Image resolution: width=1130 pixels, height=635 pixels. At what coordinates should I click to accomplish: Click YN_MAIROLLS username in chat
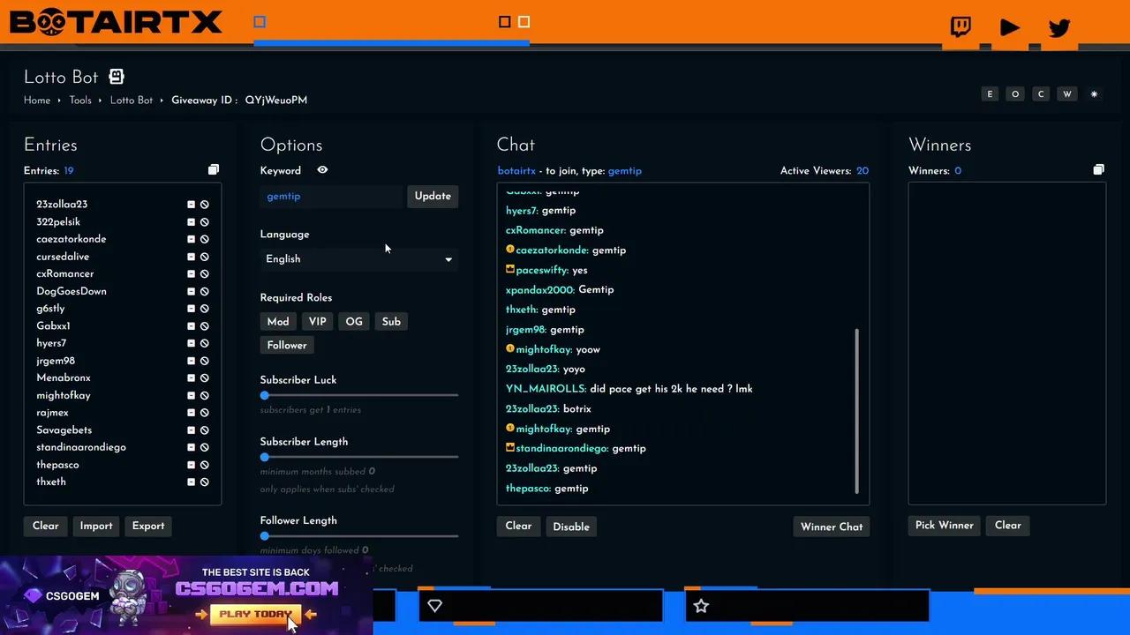[546, 389]
